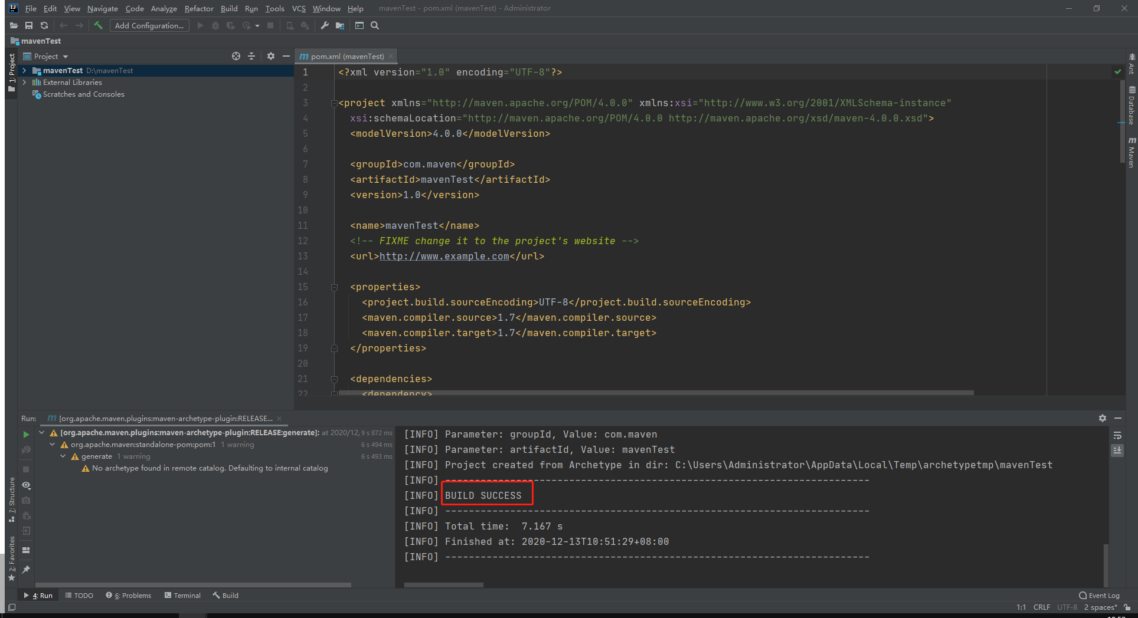Select the pom.xml (mavenTest) editor tab
The image size is (1138, 618).
point(347,56)
